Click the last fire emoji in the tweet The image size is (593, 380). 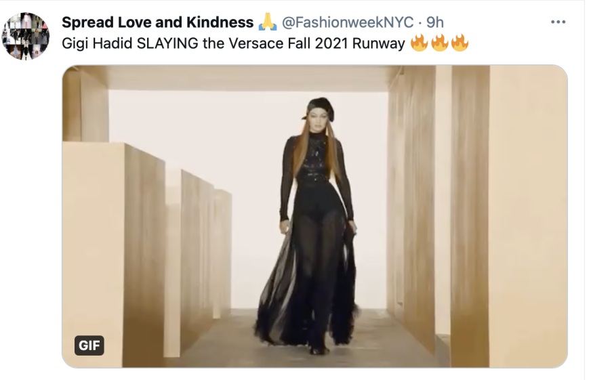point(460,43)
